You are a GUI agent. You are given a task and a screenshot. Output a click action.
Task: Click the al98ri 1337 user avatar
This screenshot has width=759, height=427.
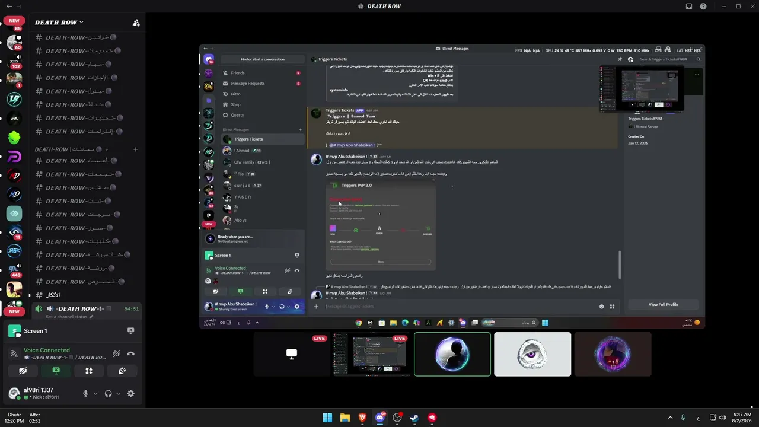click(x=14, y=393)
